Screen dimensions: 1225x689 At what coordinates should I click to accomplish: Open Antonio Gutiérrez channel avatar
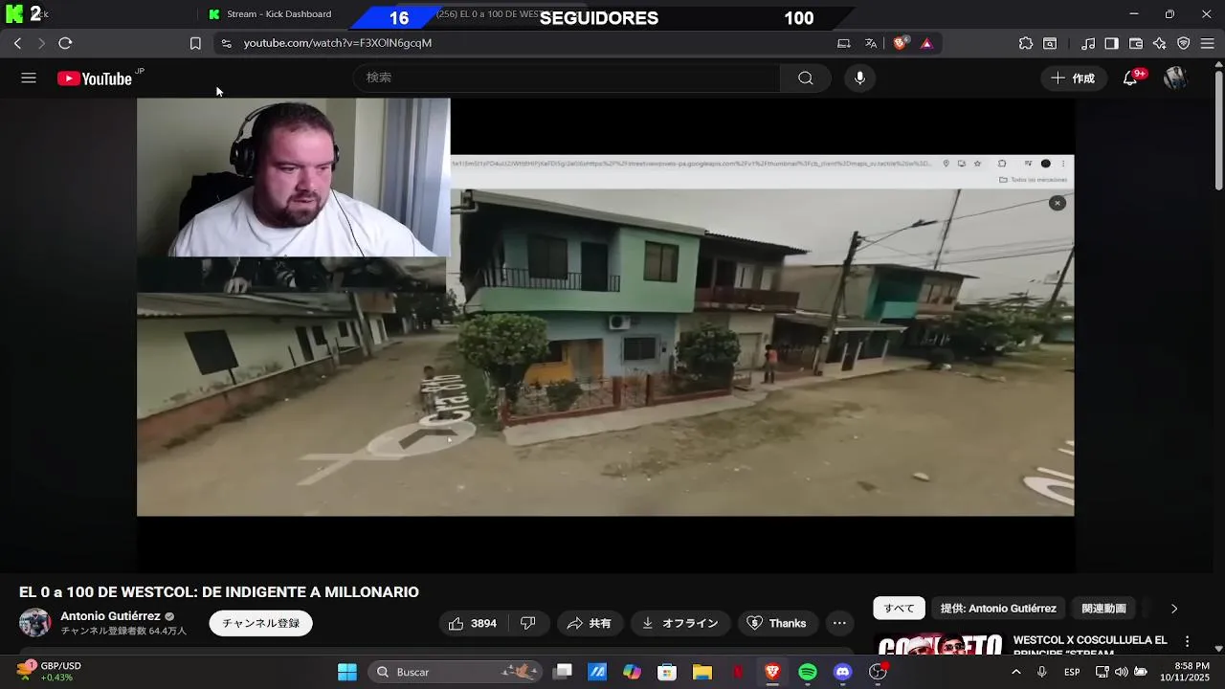(35, 623)
